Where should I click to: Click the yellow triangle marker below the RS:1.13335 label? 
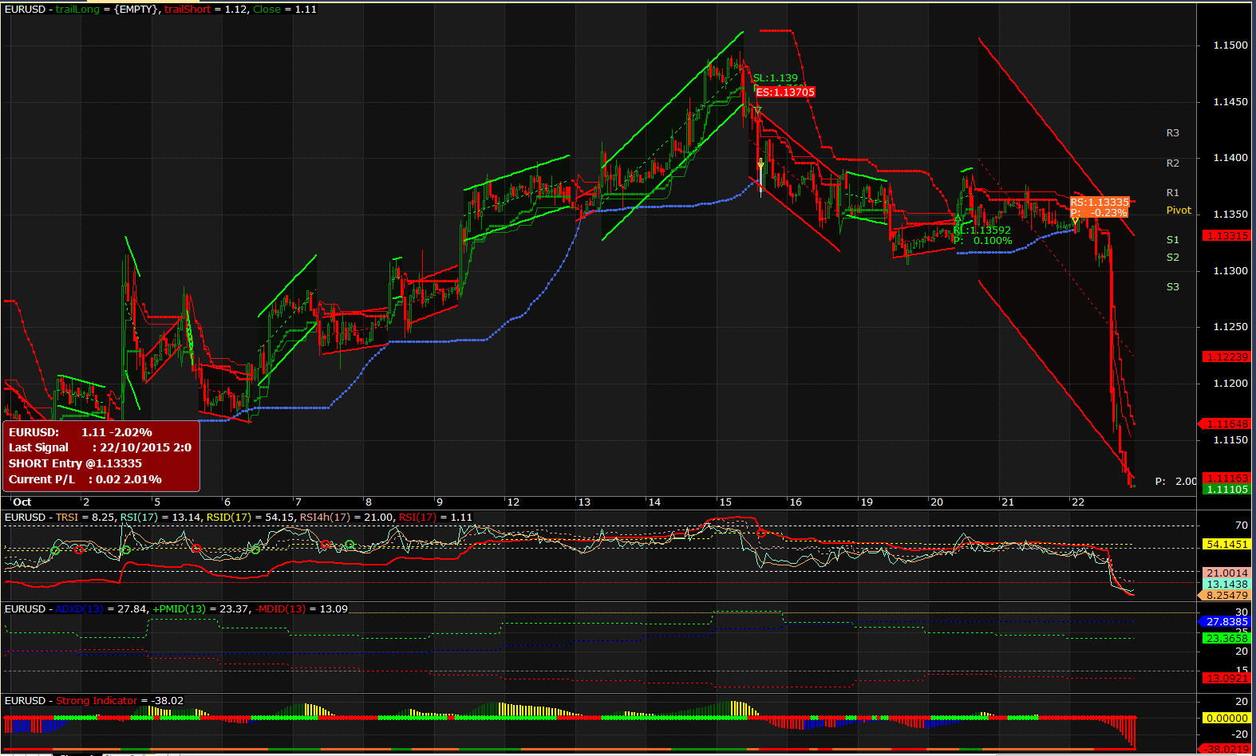coord(1076,222)
